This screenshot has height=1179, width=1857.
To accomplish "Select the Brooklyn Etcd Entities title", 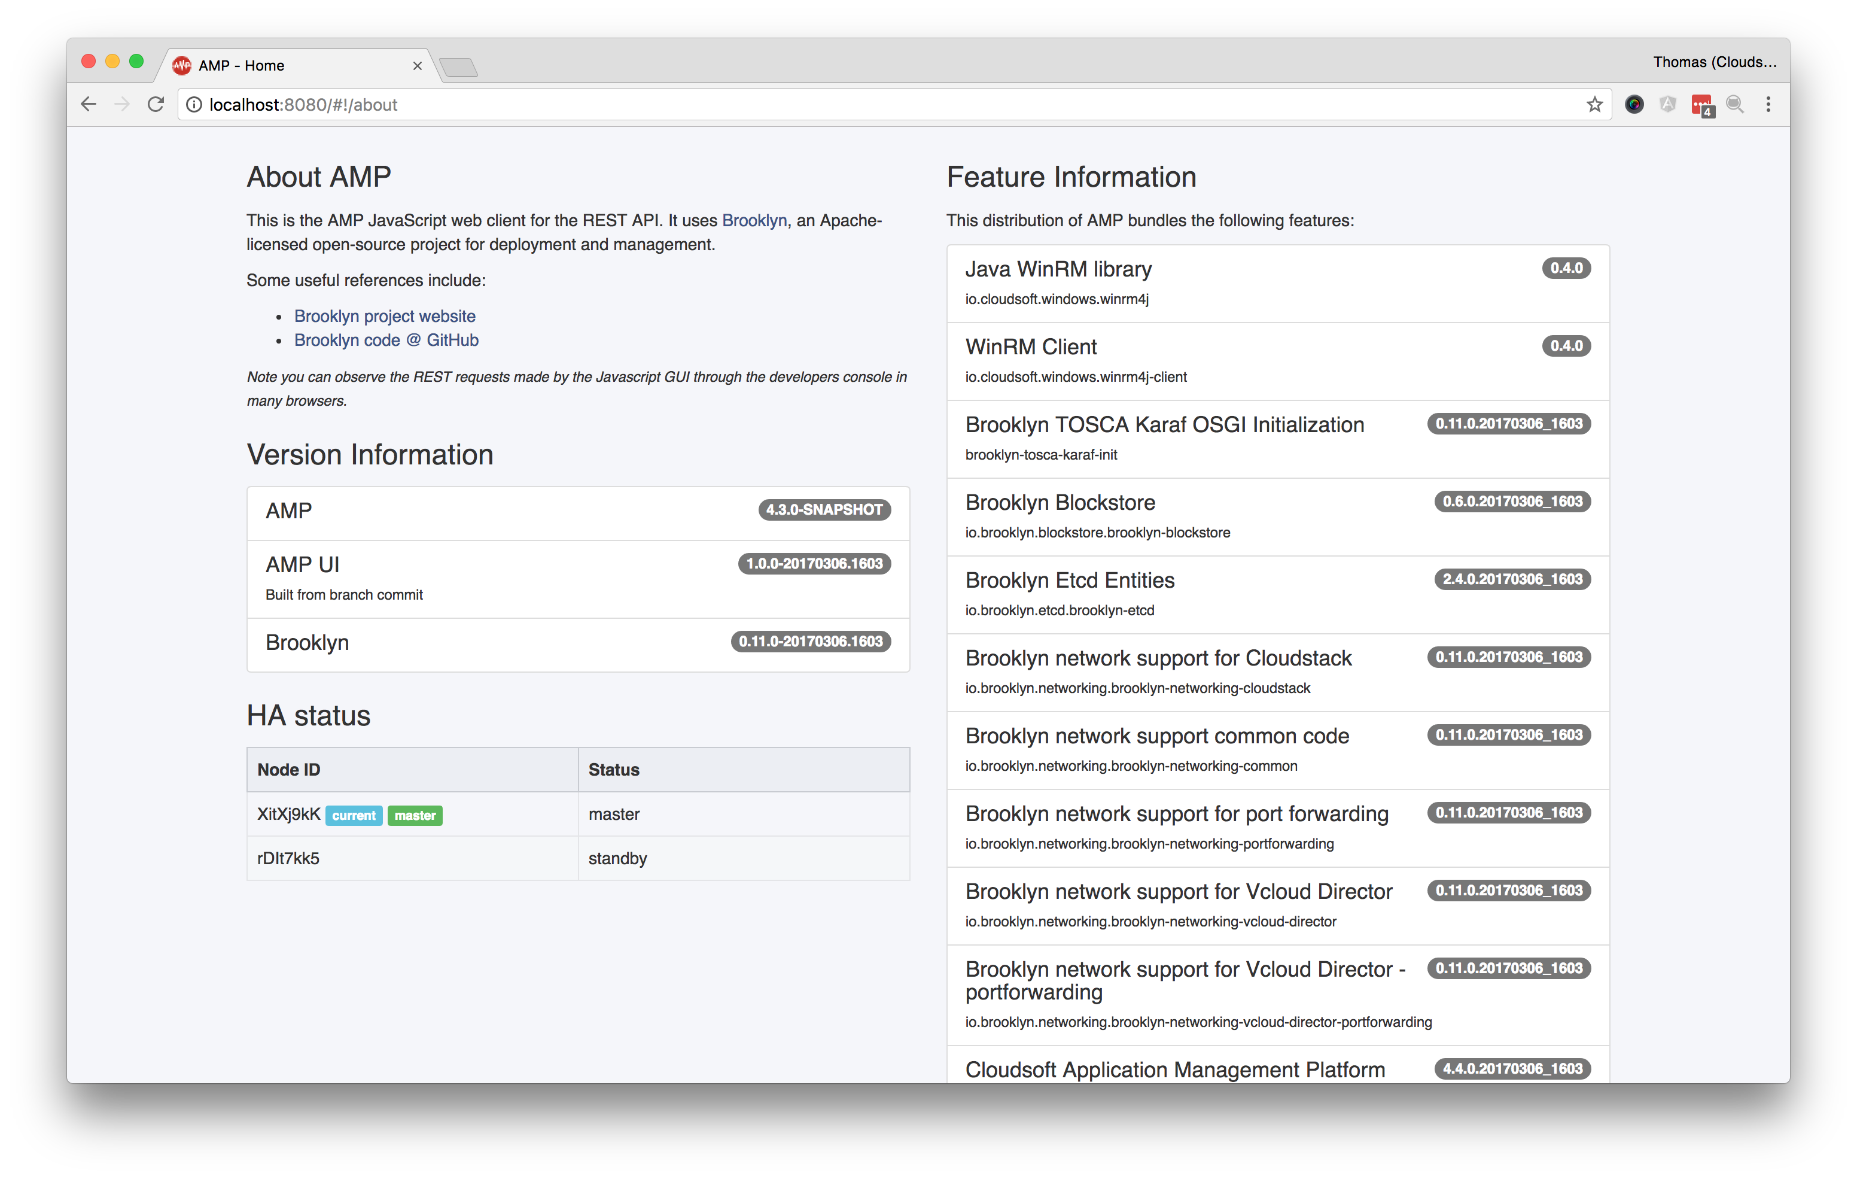I will click(x=1070, y=581).
